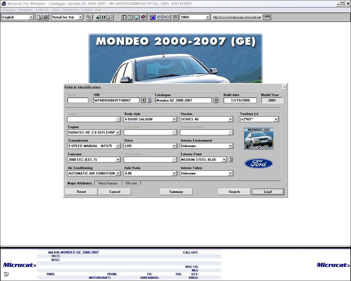Image resolution: width=351 pixels, height=281 pixels.
Task: Click the printer icon in toolbar
Action: 46,17
